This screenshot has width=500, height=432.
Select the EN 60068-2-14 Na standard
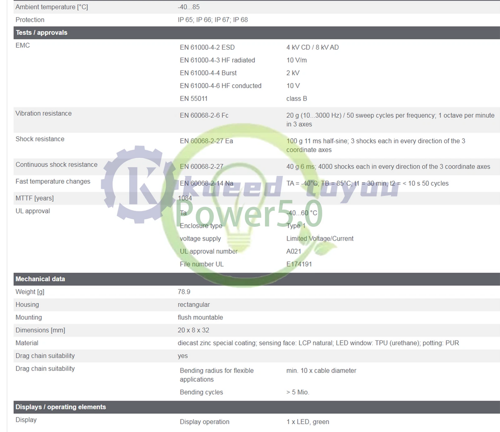(207, 183)
